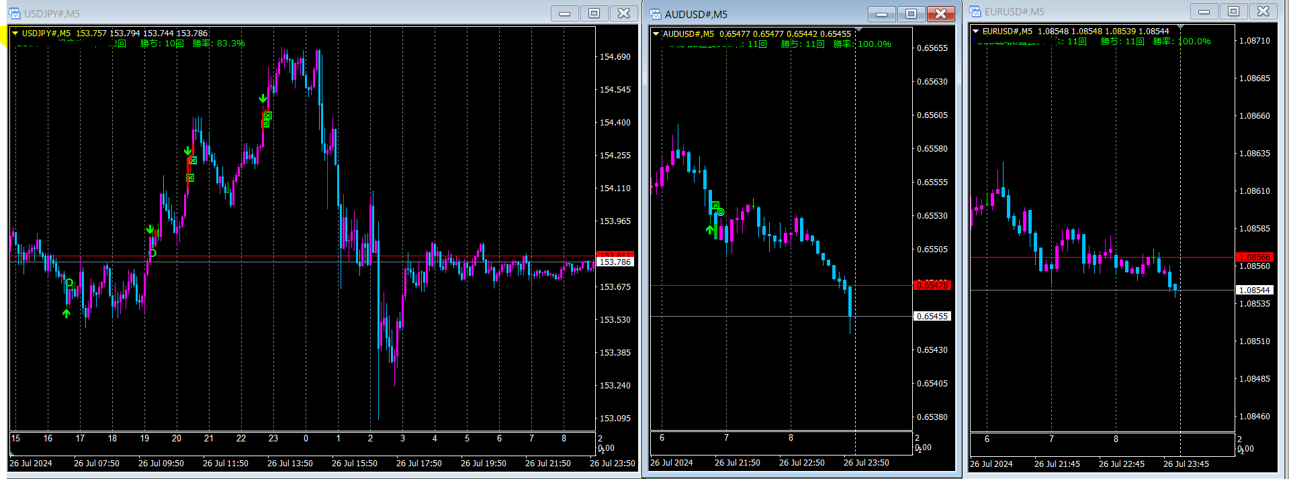This screenshot has height=479, width=1289.
Task: Maximize the AUDUSD#,M5 chart window
Action: pyautogui.click(x=911, y=14)
